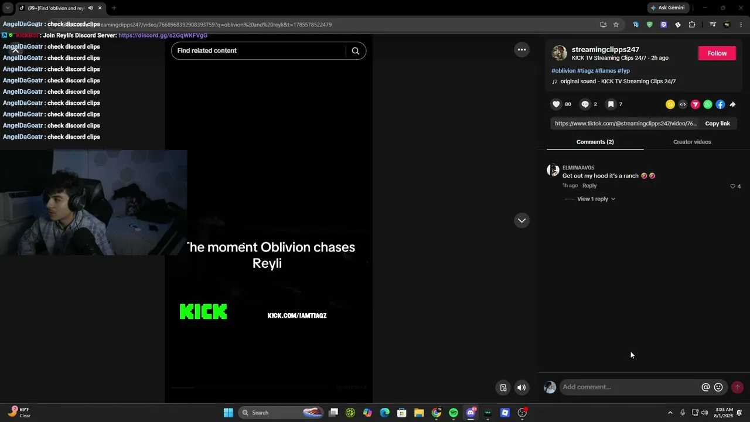Open Discord from the taskbar
Image resolution: width=750 pixels, height=422 pixels.
471,413
